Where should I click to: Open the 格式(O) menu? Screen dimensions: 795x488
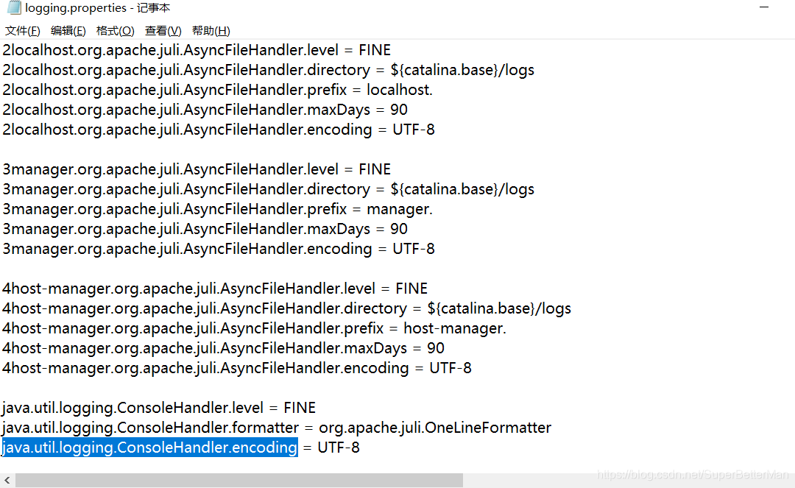tap(115, 31)
